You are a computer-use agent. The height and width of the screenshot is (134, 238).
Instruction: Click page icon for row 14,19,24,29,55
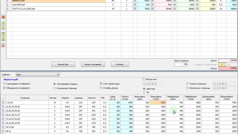3,107
